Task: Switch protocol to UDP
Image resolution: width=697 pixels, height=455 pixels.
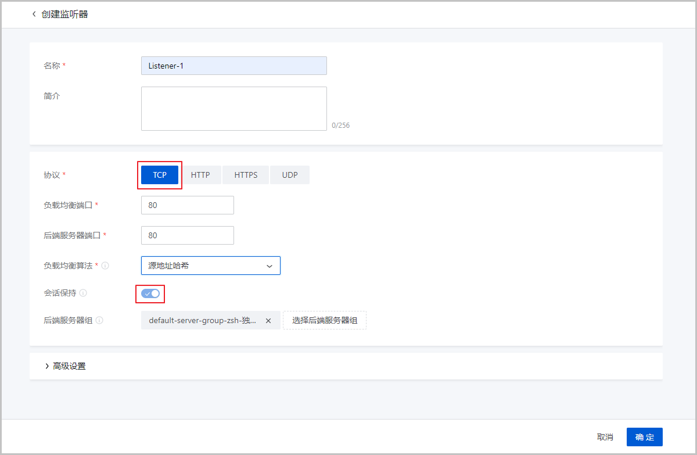Action: pos(290,175)
